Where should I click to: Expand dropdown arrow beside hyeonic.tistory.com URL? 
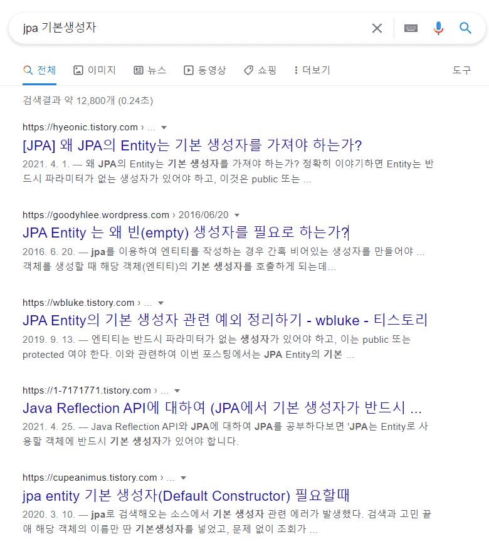click(x=164, y=127)
